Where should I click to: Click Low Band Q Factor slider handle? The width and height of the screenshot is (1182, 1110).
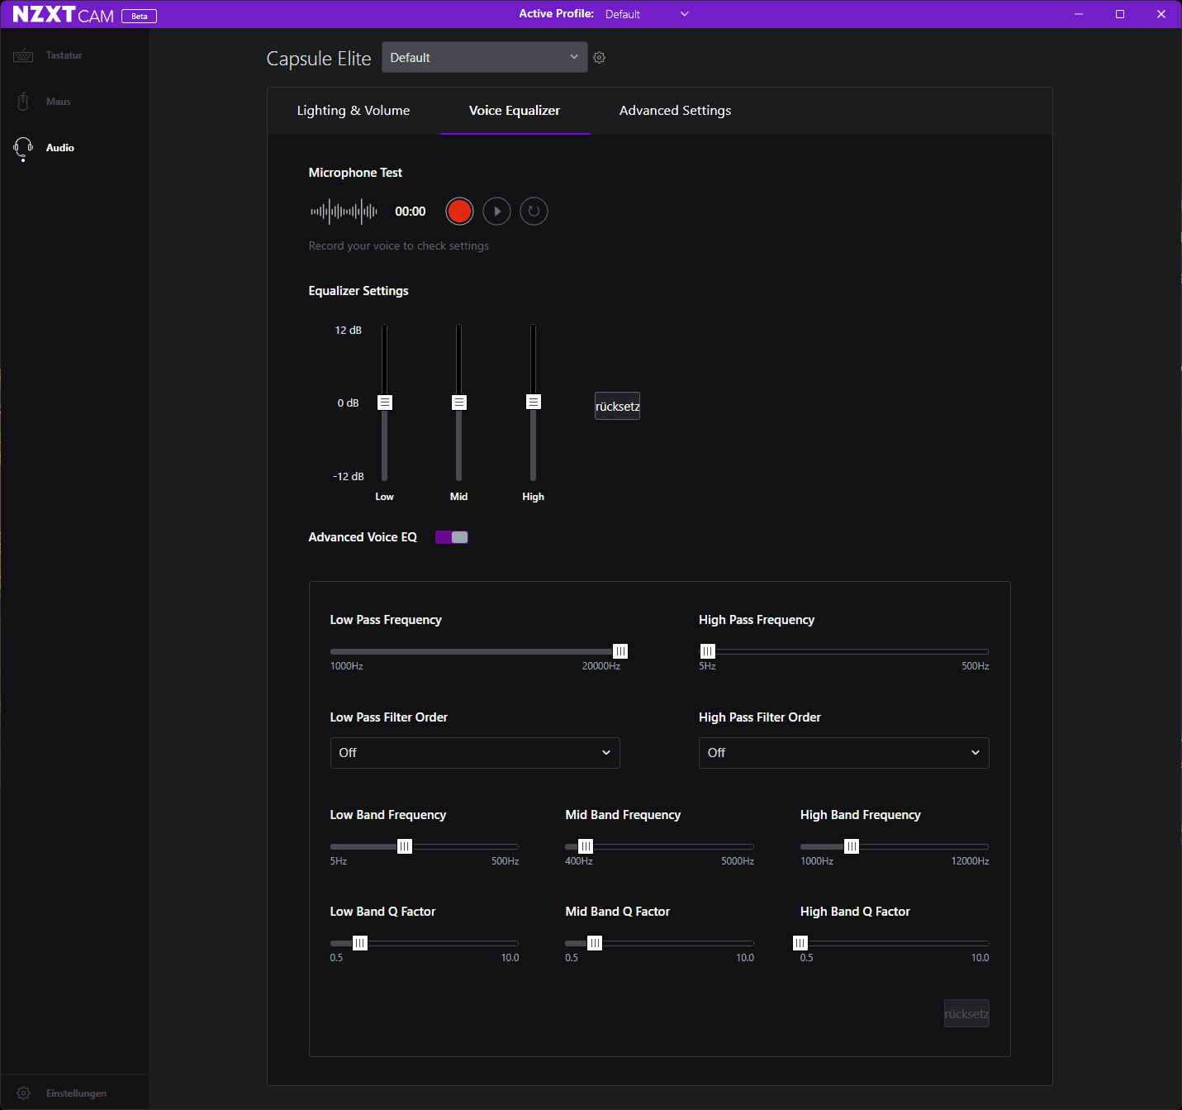pos(360,943)
